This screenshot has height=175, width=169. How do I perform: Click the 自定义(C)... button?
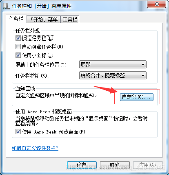click(137, 97)
